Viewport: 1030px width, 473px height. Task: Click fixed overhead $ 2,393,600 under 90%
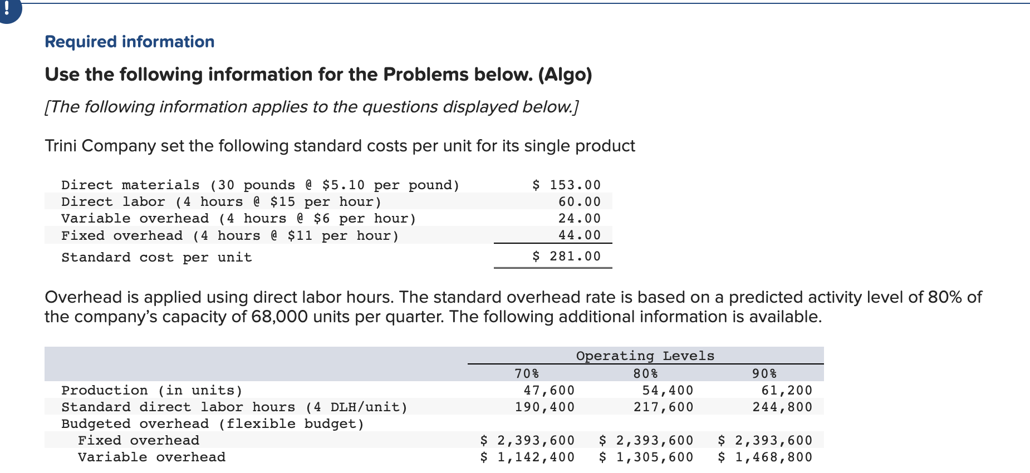pos(765,440)
